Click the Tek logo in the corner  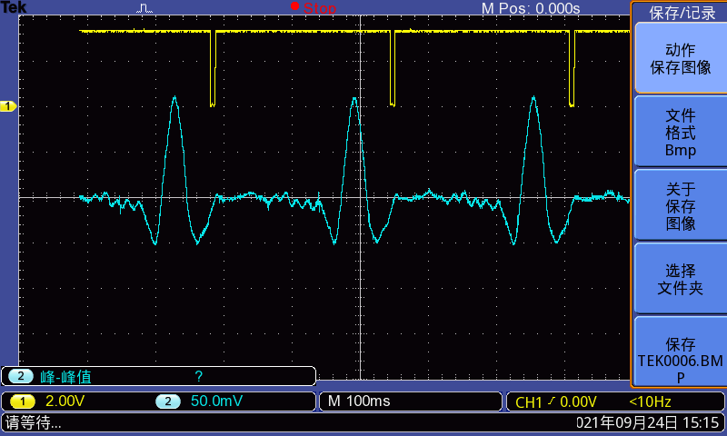tap(14, 8)
